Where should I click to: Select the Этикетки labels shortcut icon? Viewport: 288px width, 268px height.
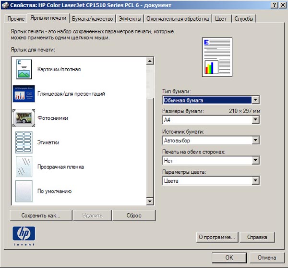point(24,142)
